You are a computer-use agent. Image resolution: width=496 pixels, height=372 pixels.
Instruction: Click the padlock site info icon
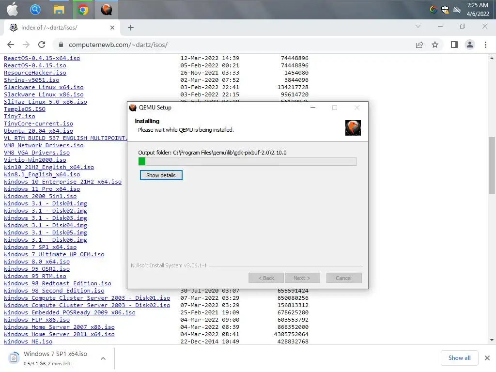click(61, 45)
